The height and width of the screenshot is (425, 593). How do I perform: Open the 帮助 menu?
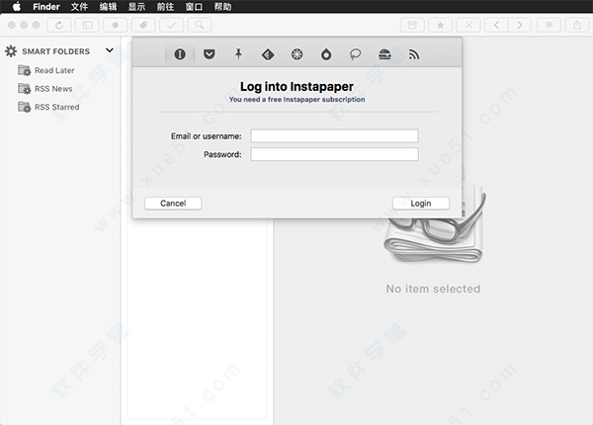222,7
